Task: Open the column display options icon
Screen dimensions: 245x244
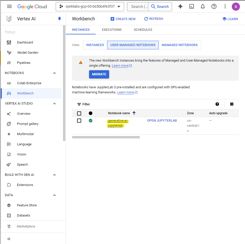Action: click(x=232, y=104)
